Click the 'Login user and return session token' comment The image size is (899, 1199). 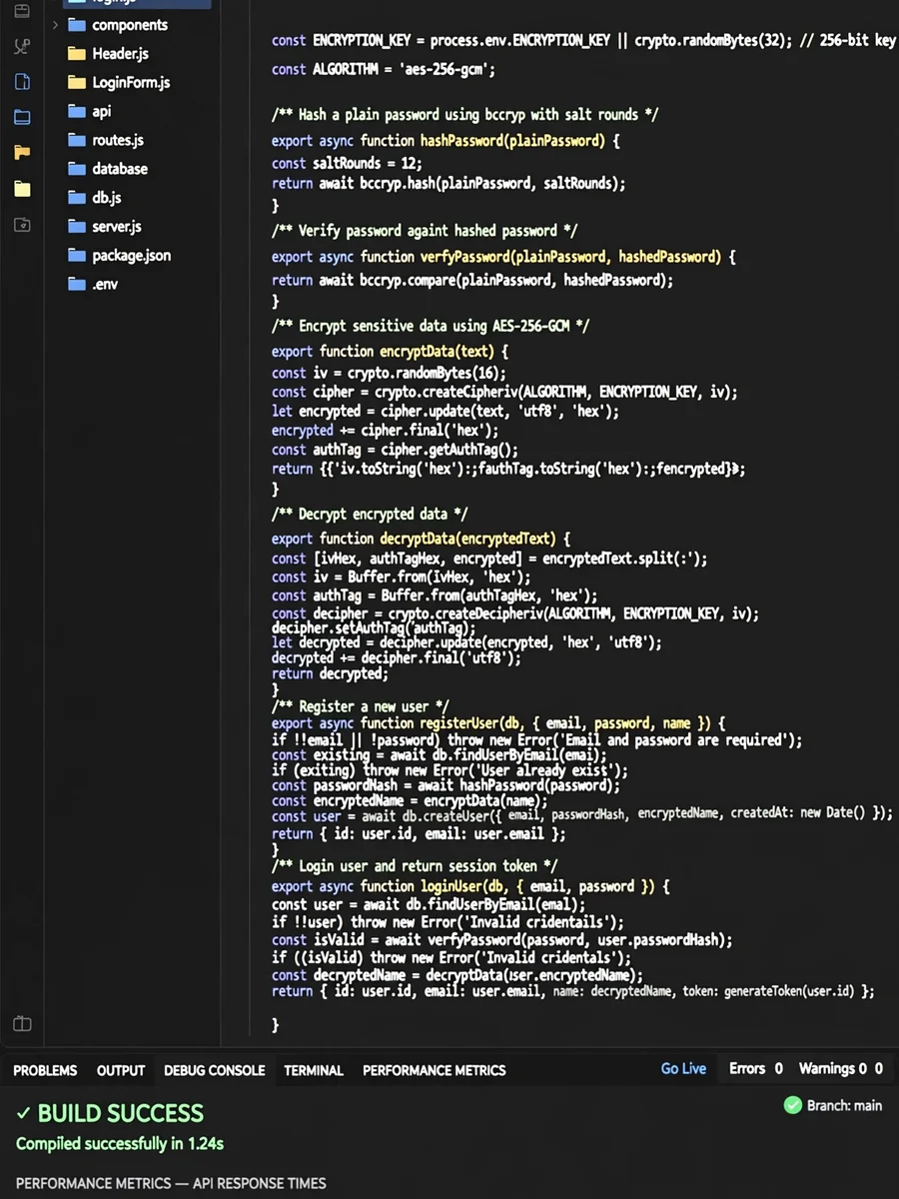415,866
